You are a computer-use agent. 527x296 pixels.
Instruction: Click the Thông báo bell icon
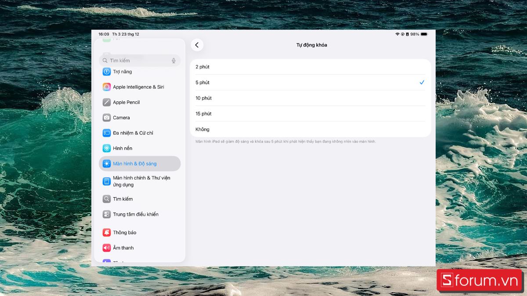tap(107, 232)
